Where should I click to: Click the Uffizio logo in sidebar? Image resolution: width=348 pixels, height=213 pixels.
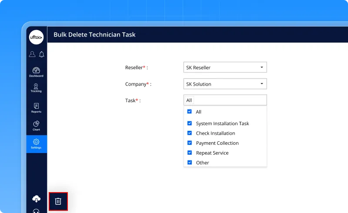click(x=37, y=37)
